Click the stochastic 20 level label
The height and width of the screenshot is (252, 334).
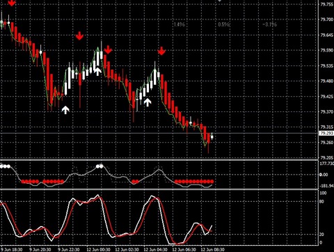(x=321, y=235)
